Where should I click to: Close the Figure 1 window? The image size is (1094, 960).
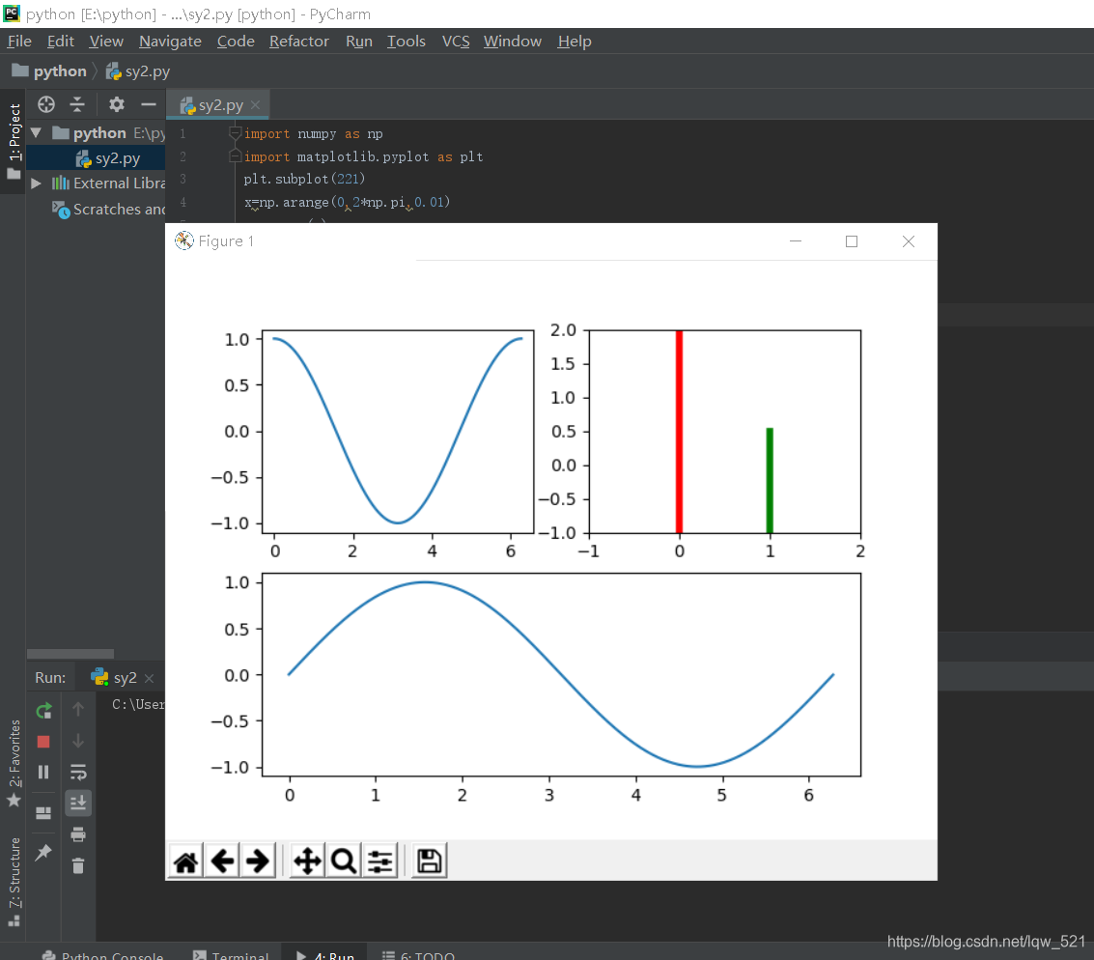pyautogui.click(x=908, y=241)
